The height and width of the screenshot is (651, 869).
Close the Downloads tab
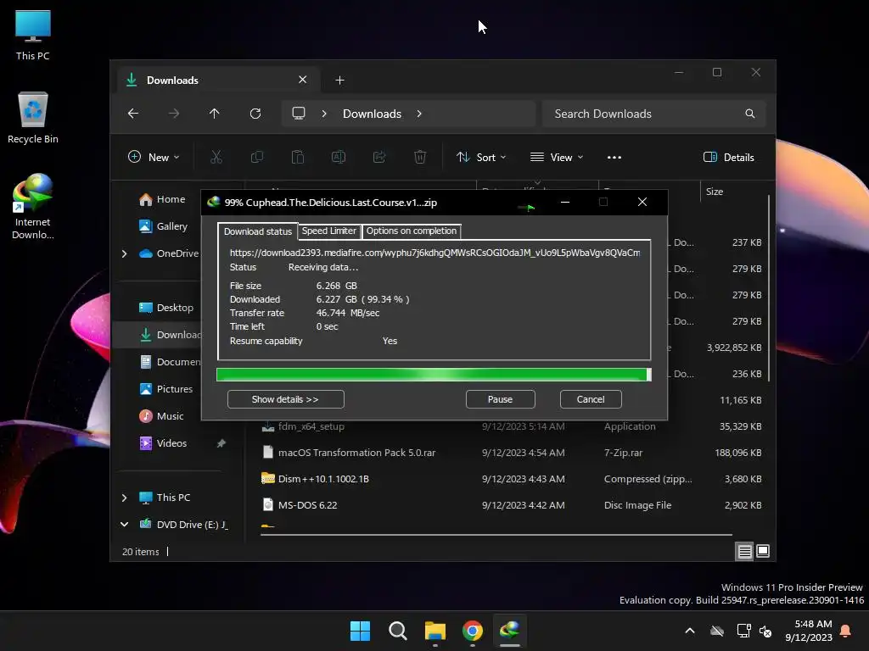(x=303, y=80)
